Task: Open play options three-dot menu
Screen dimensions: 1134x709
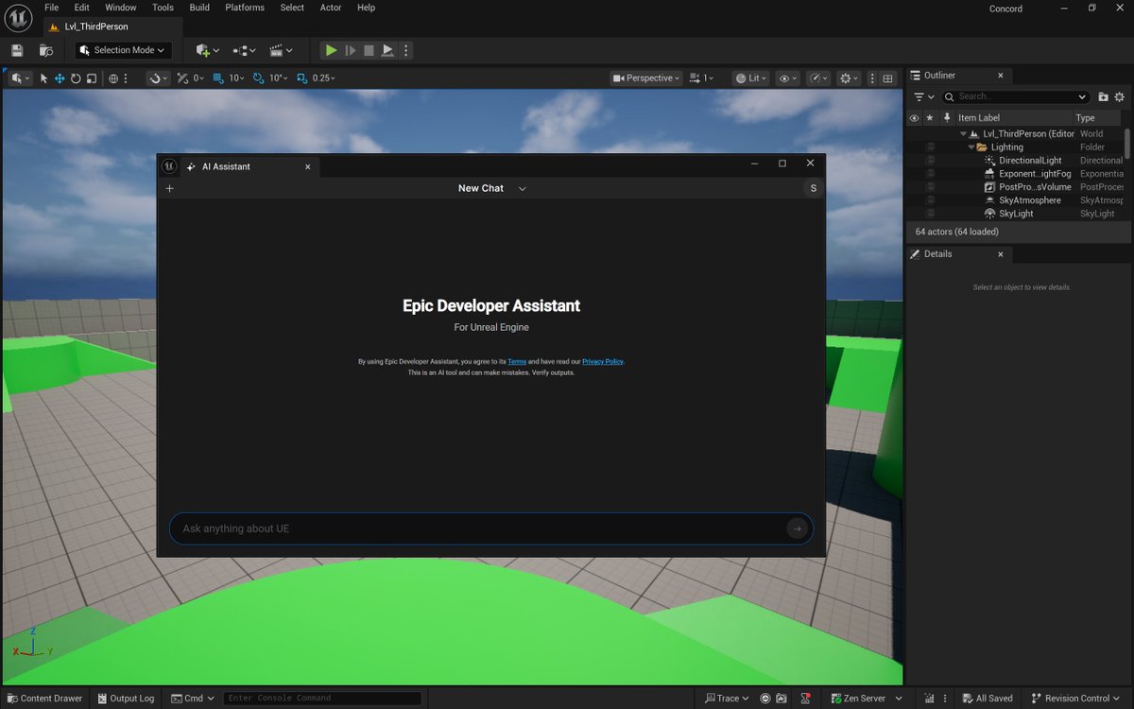Action: tap(406, 50)
